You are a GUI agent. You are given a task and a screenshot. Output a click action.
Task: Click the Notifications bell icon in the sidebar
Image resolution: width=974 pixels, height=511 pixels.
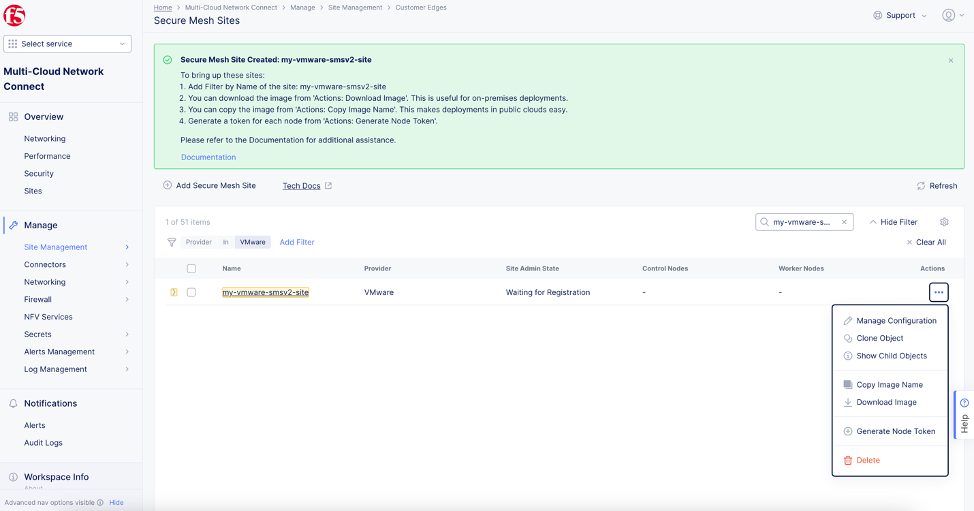point(13,403)
